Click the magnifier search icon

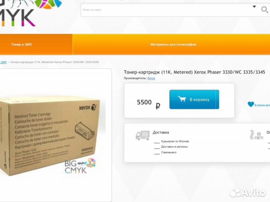[264, 10]
